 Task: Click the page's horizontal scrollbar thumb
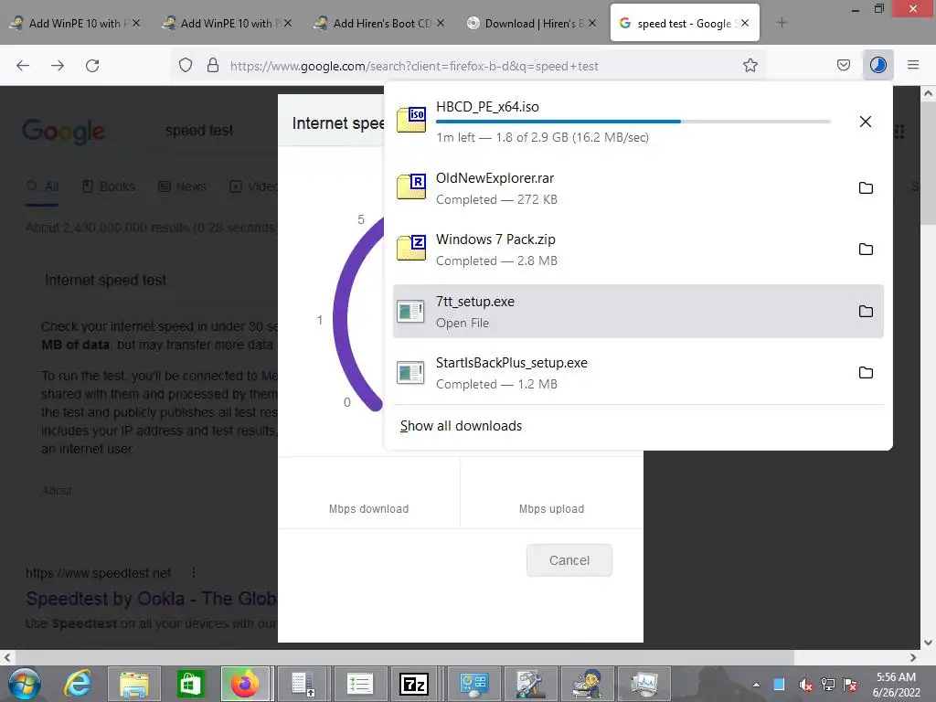(403, 657)
